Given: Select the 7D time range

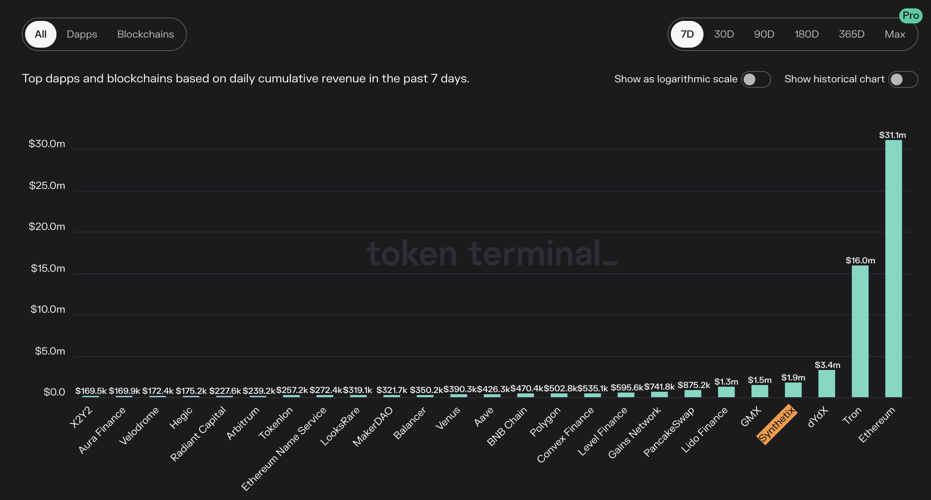Looking at the screenshot, I should pyautogui.click(x=687, y=34).
